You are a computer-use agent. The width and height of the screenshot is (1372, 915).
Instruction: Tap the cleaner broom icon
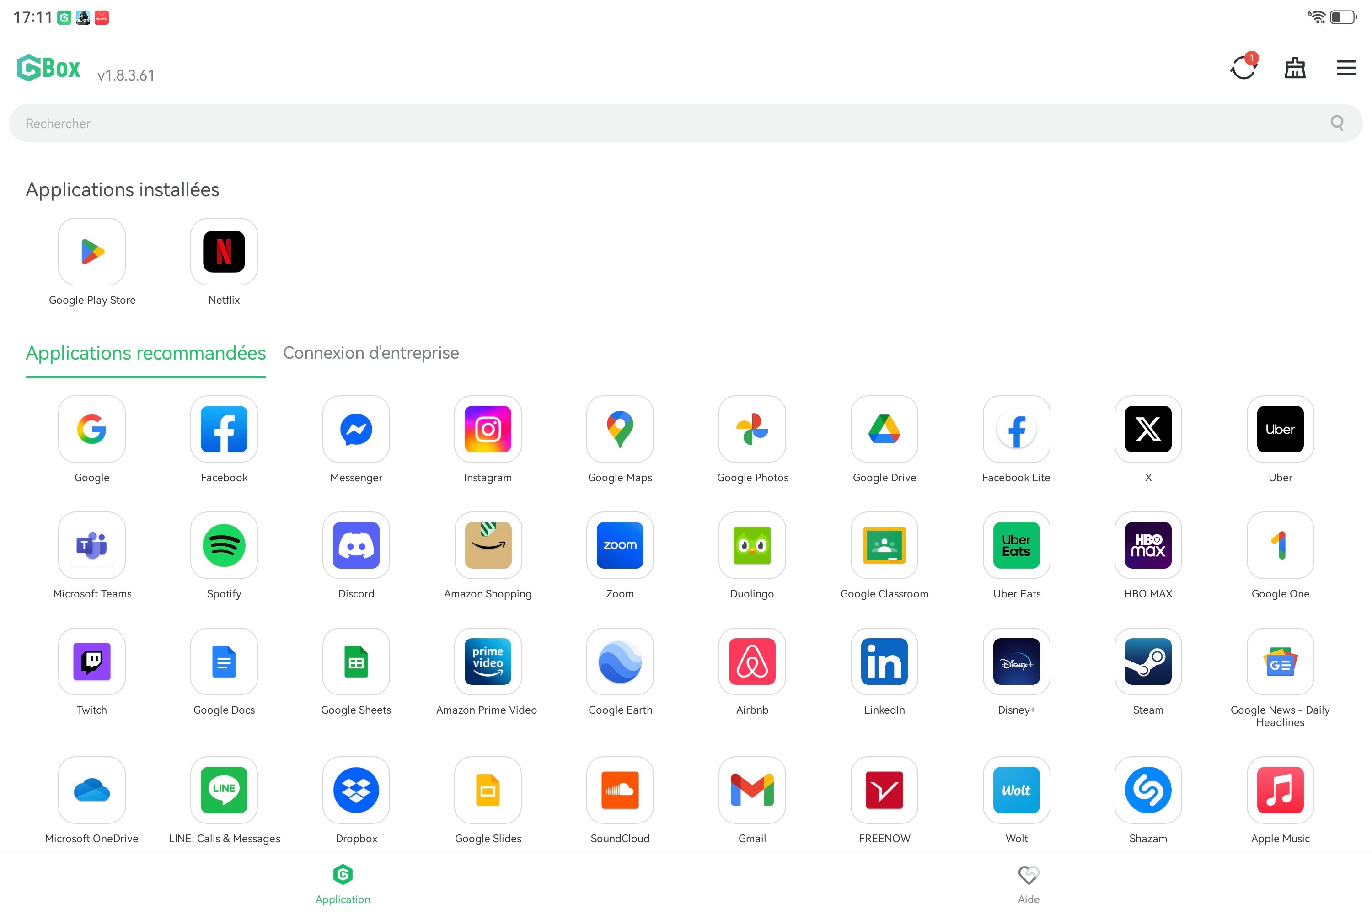pyautogui.click(x=1295, y=68)
